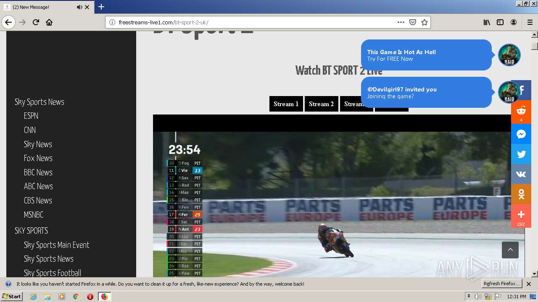Open the ABC News channel link
Viewport: 538px width, 302px height.
tap(38, 186)
